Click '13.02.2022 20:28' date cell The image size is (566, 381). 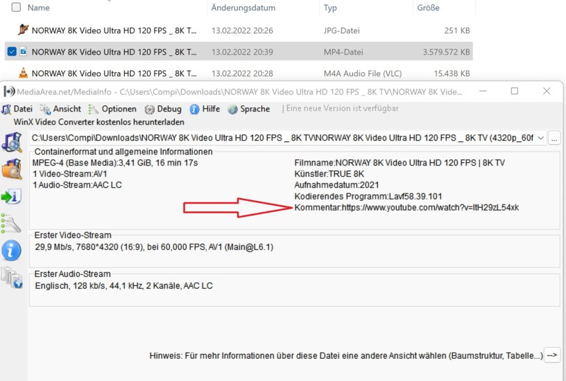tap(242, 73)
